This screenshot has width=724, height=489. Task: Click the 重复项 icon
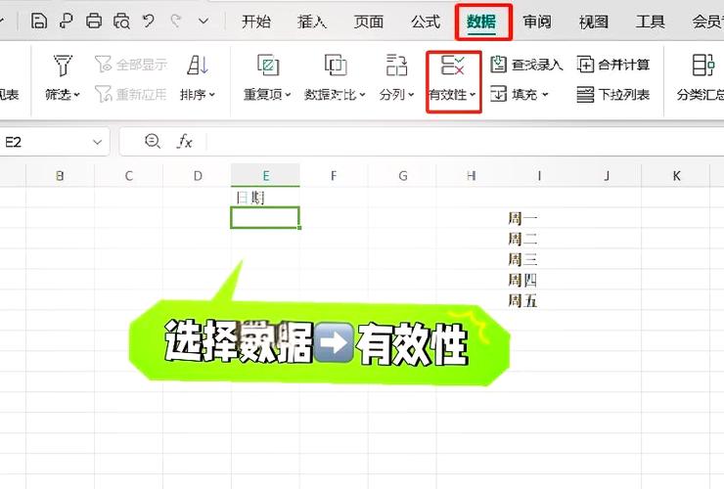tap(267, 66)
